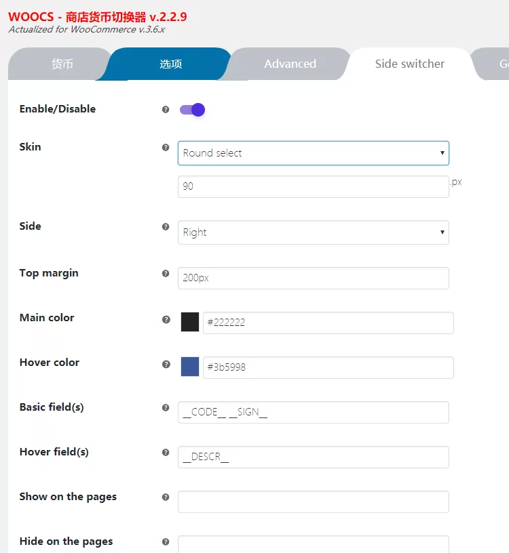
Task: Show help tooltip for Top margin
Action: (166, 273)
